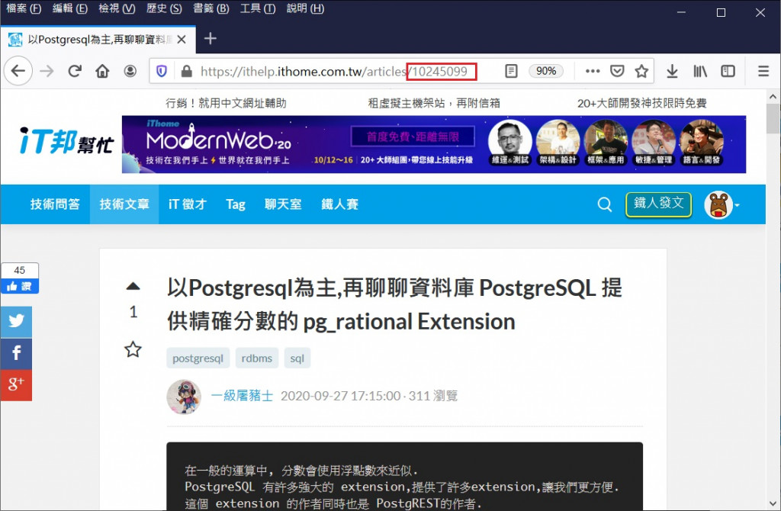Favorite the article with star icon

[x=133, y=349]
